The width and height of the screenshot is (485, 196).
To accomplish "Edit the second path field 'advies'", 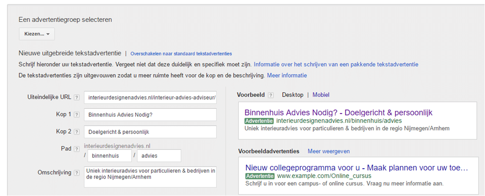I will click(x=159, y=156).
